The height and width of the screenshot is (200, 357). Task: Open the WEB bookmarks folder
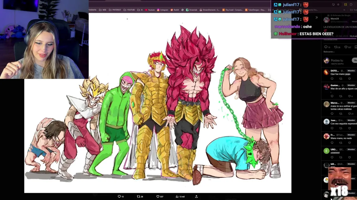pyautogui.click(x=102, y=10)
